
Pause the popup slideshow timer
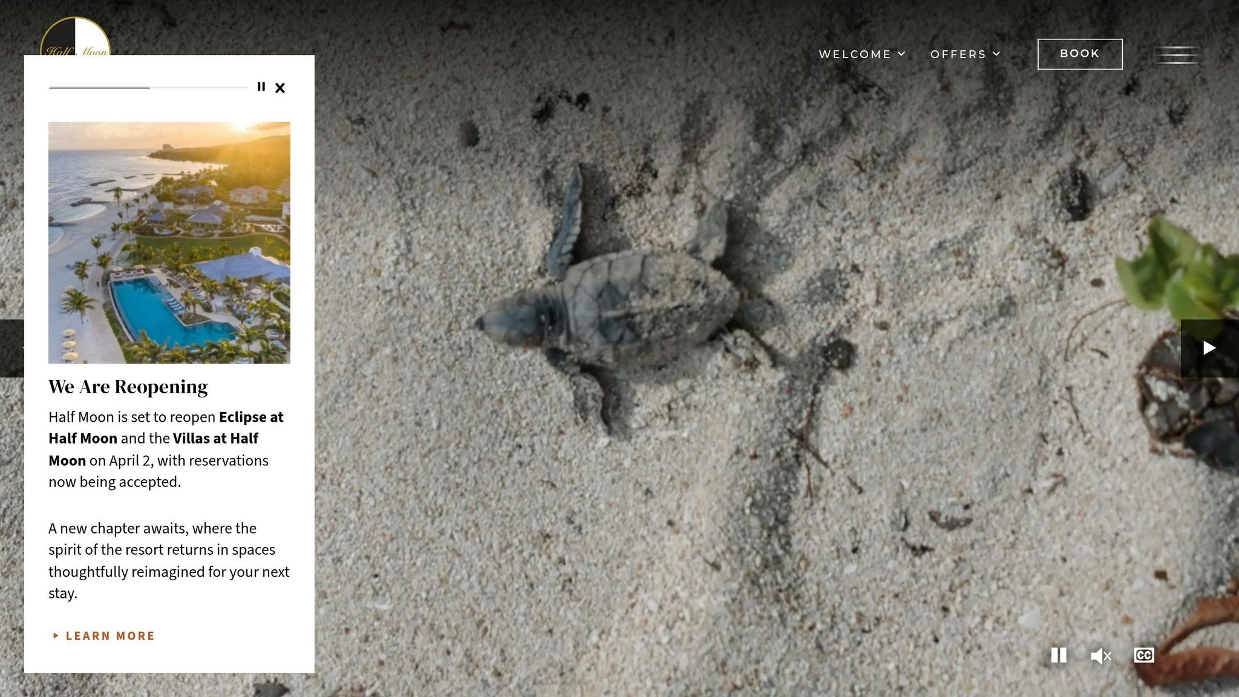coord(261,87)
